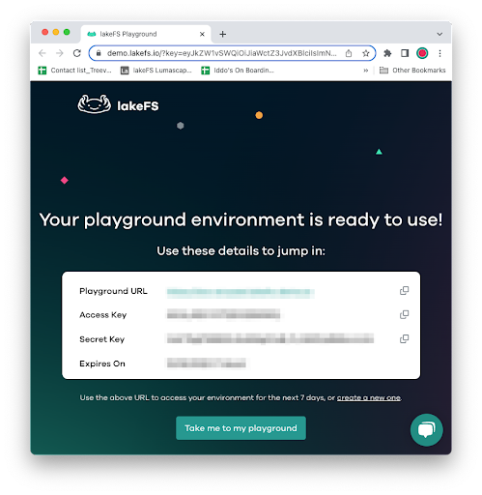Screen dimensions: 482x495
Task: Select the lakeFS Playground tab
Action: click(146, 34)
